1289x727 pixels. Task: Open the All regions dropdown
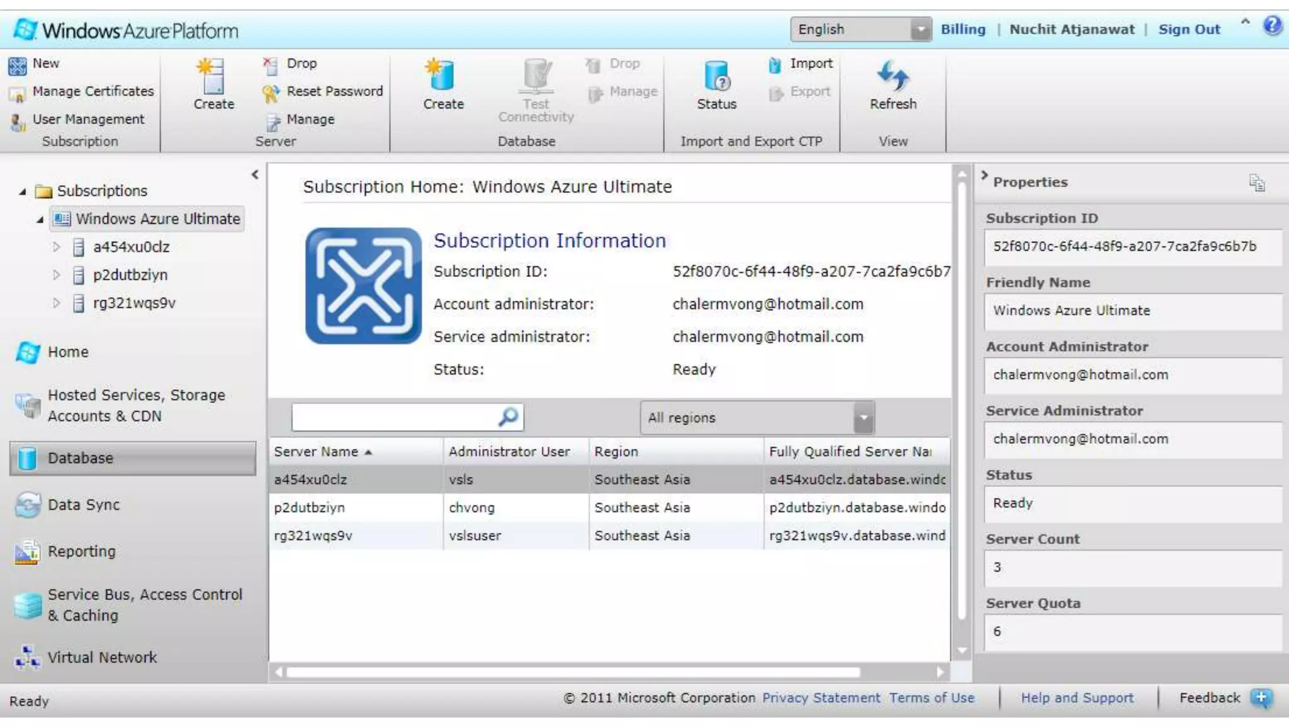pos(864,417)
